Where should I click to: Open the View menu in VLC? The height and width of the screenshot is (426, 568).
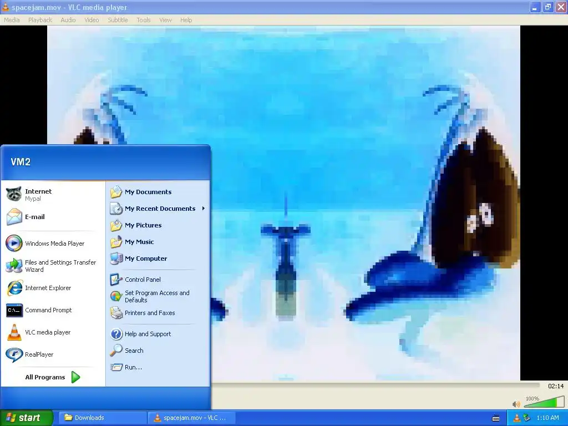click(x=165, y=20)
